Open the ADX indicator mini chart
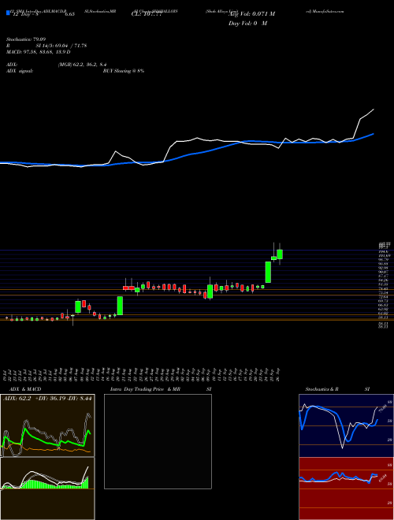Screen dimensions: 394x520 click(48, 425)
